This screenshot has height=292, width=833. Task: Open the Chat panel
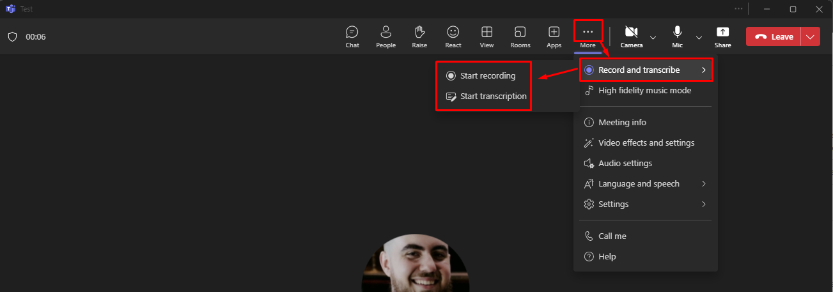click(x=352, y=36)
